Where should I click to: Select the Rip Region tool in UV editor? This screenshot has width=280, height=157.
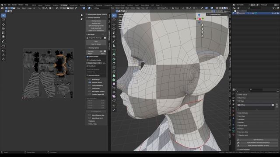3,46
